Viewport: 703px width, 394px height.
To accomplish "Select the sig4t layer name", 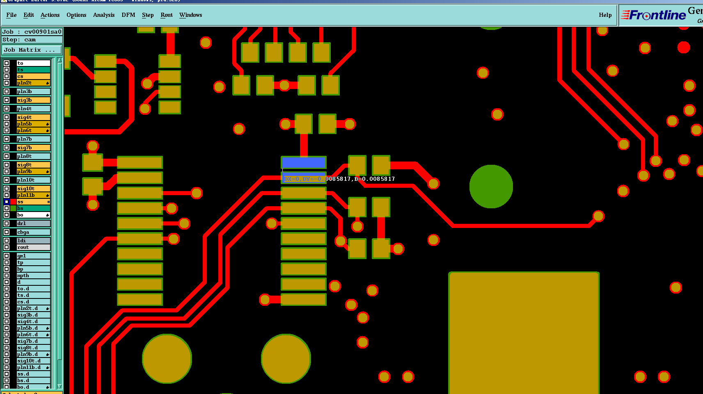I will (x=33, y=117).
